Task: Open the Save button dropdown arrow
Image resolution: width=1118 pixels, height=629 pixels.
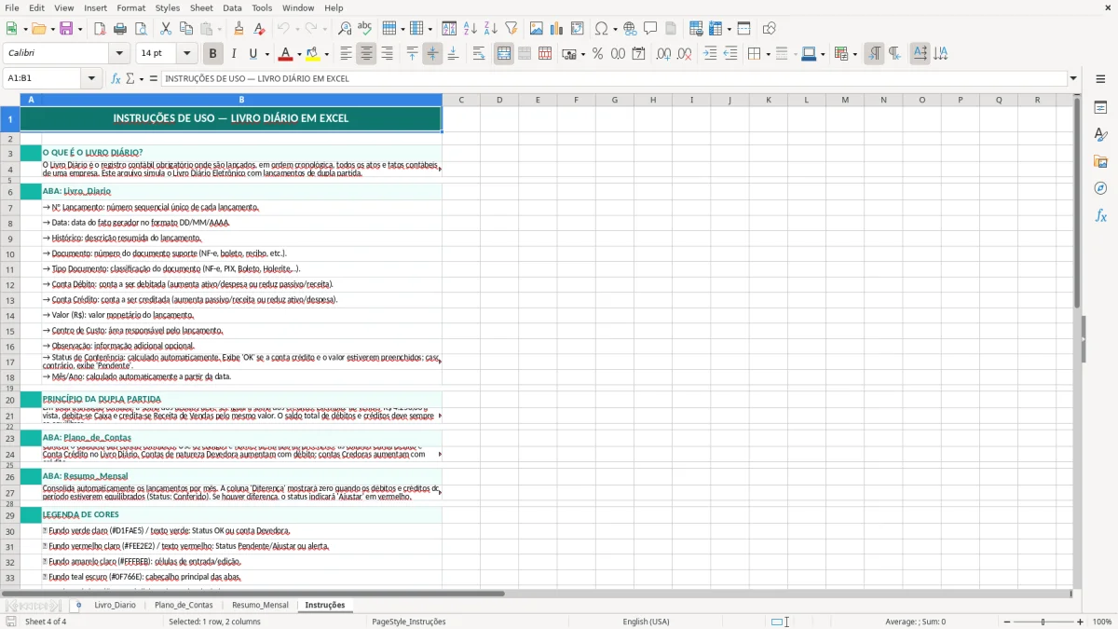Action: coord(79,29)
